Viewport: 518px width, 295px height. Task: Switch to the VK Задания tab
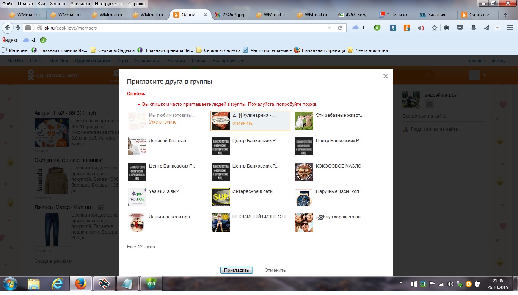pyautogui.click(x=436, y=15)
